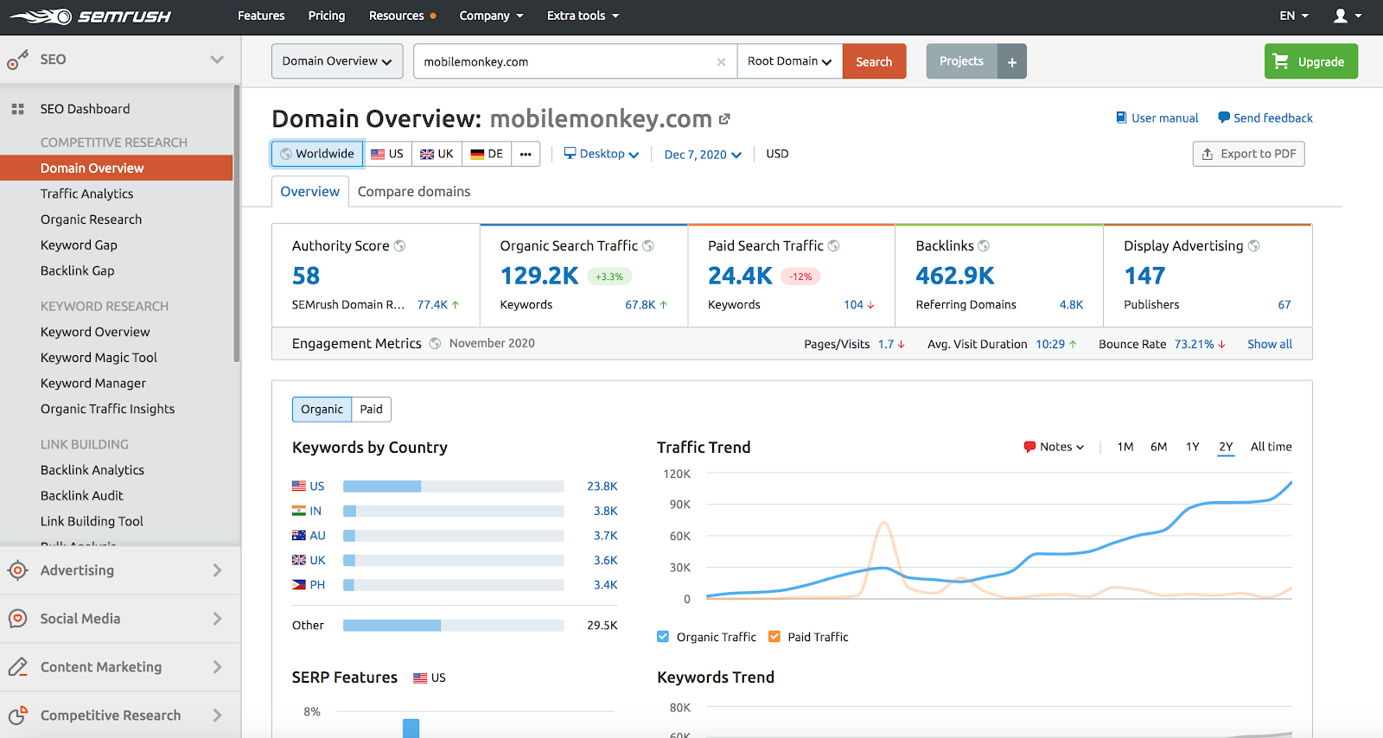Click the US flag in Keywords by Country
This screenshot has width=1383, height=738.
point(299,487)
